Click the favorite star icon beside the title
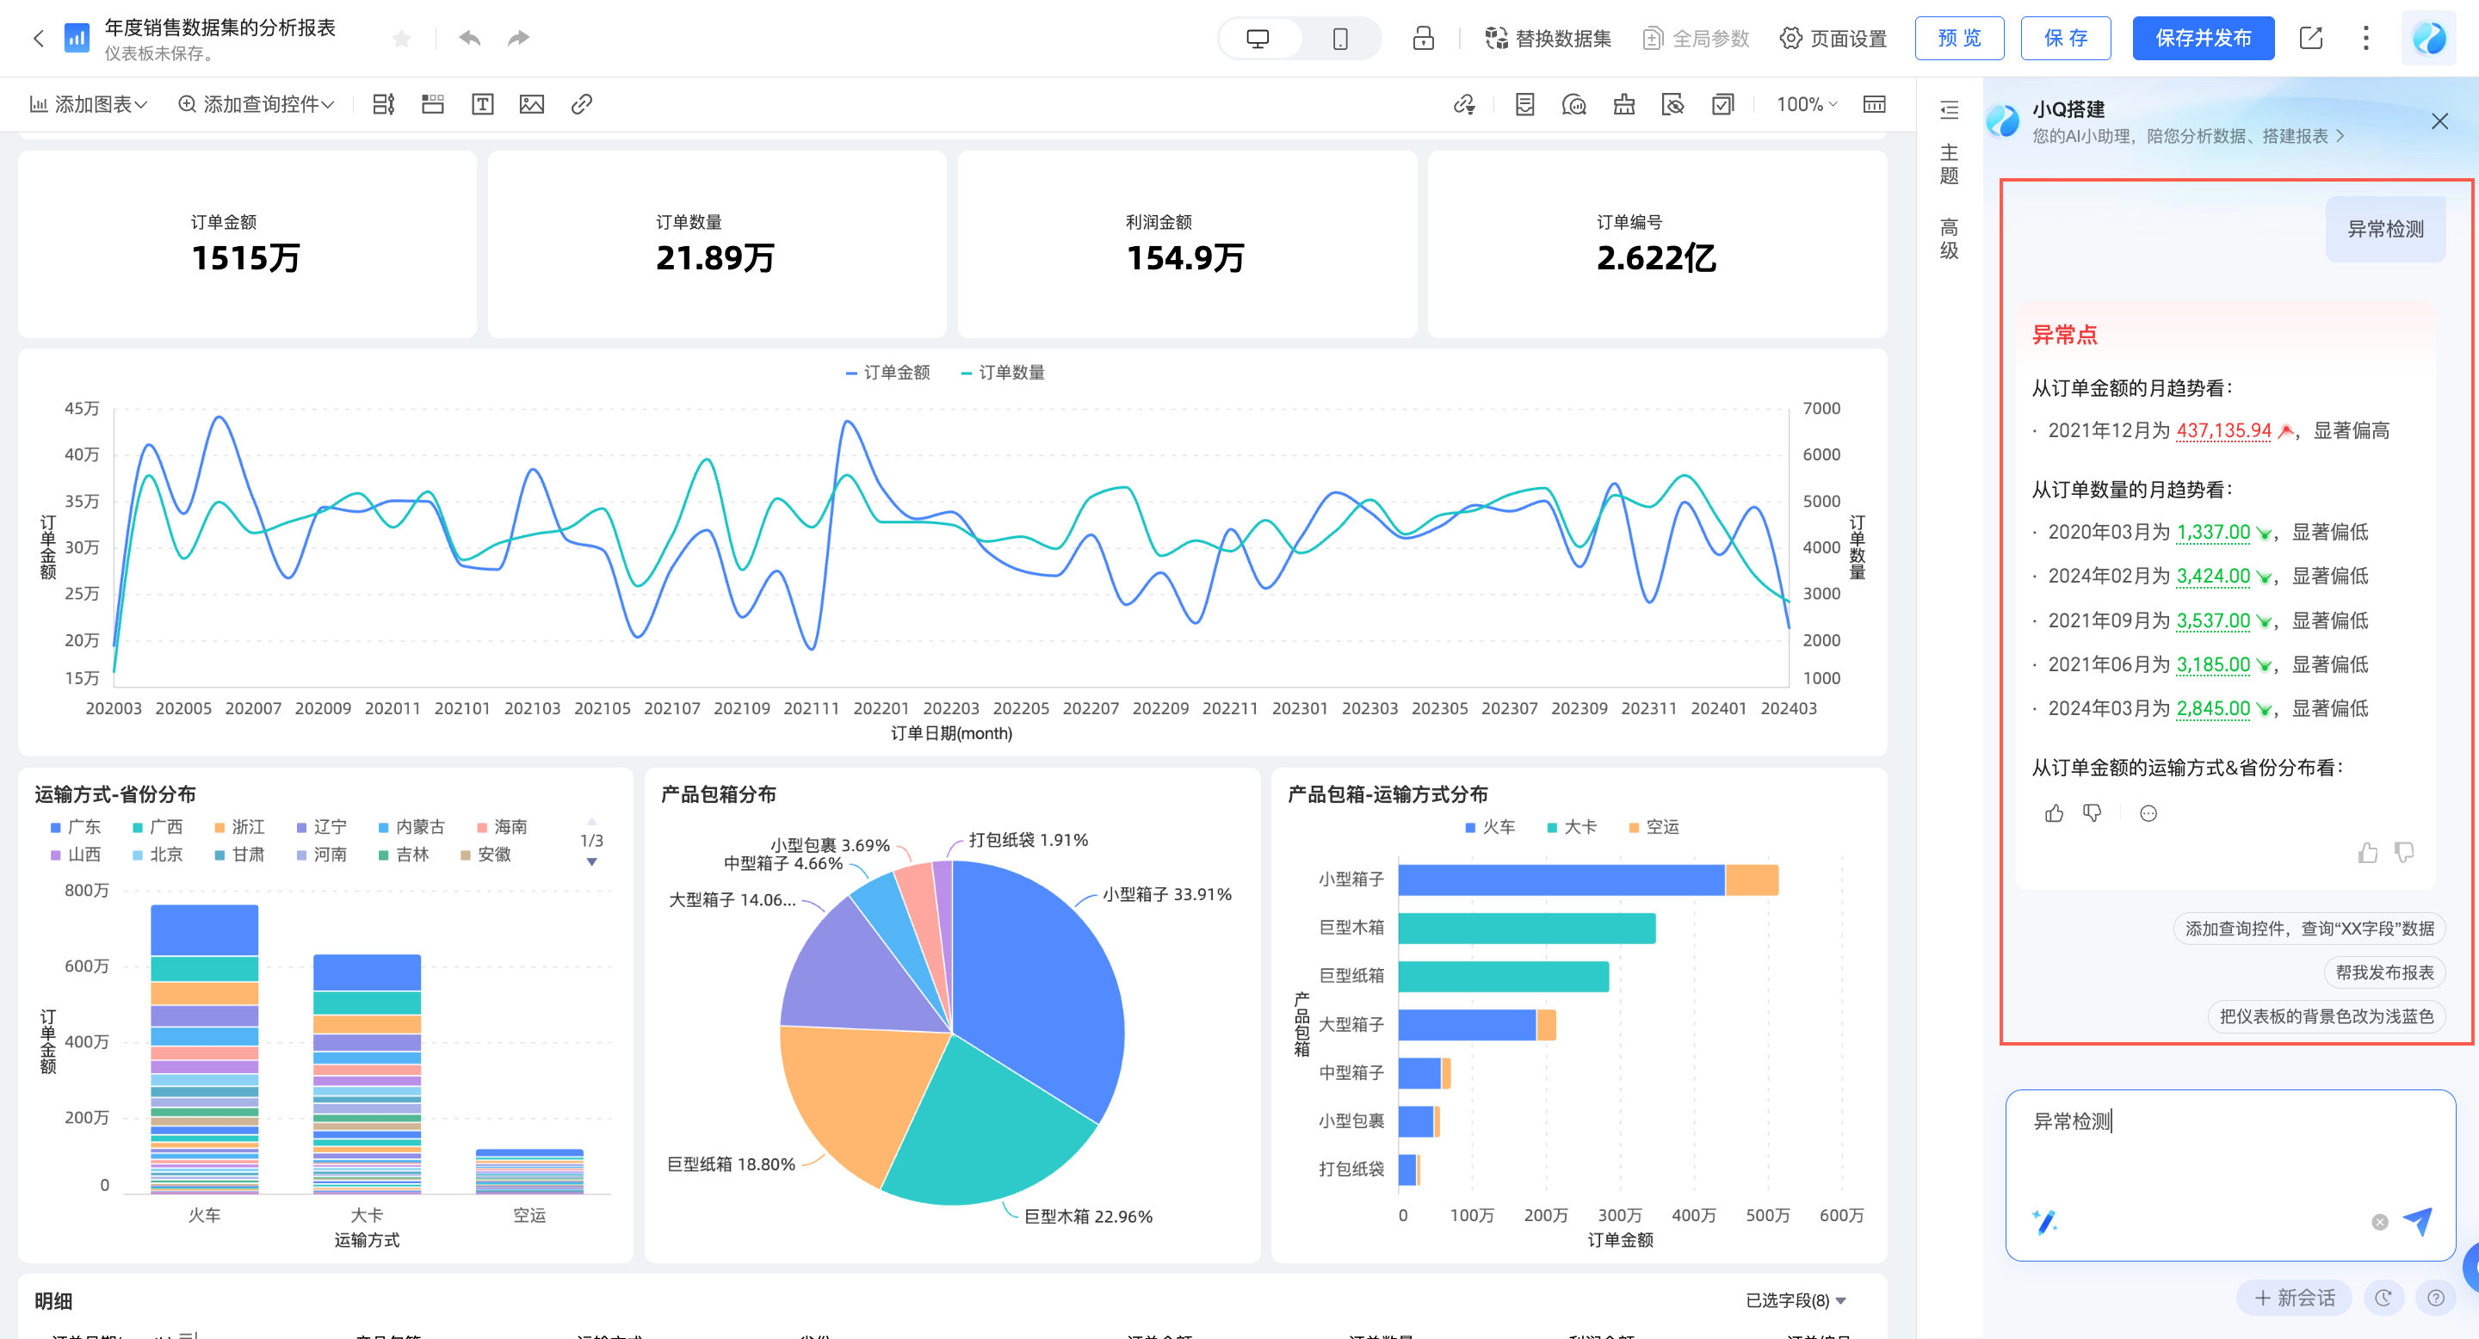 click(x=401, y=39)
